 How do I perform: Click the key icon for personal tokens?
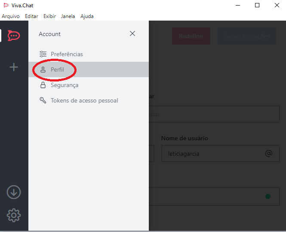tap(43, 100)
